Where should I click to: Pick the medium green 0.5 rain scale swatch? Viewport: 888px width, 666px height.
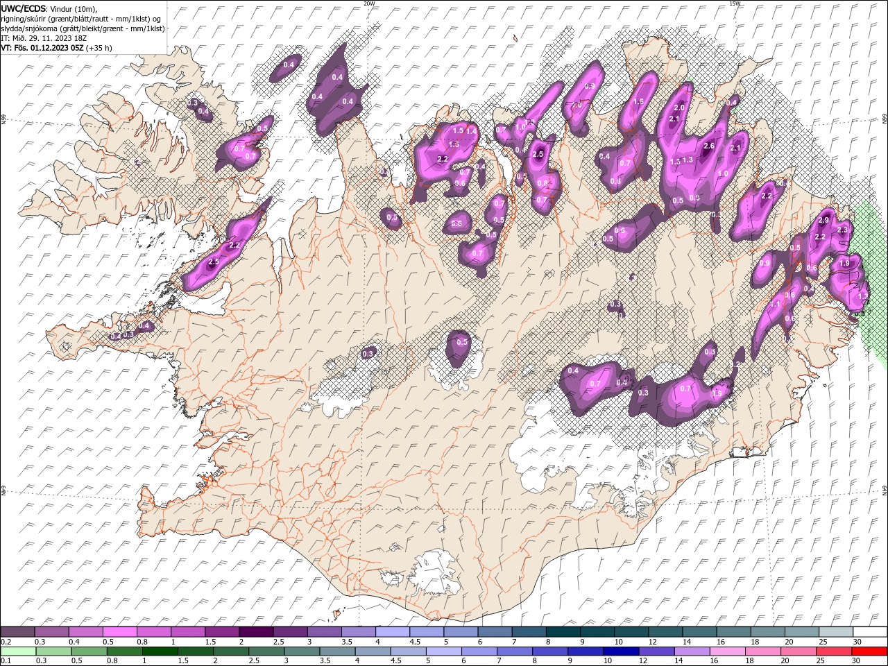[89, 651]
